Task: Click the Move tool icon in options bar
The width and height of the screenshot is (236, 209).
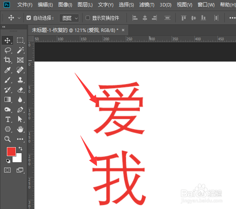Action: (x=11, y=18)
